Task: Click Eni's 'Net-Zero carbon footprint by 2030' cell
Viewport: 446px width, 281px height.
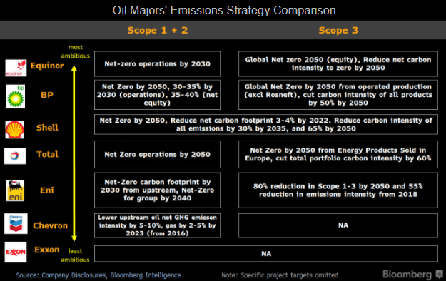Action: pos(157,190)
